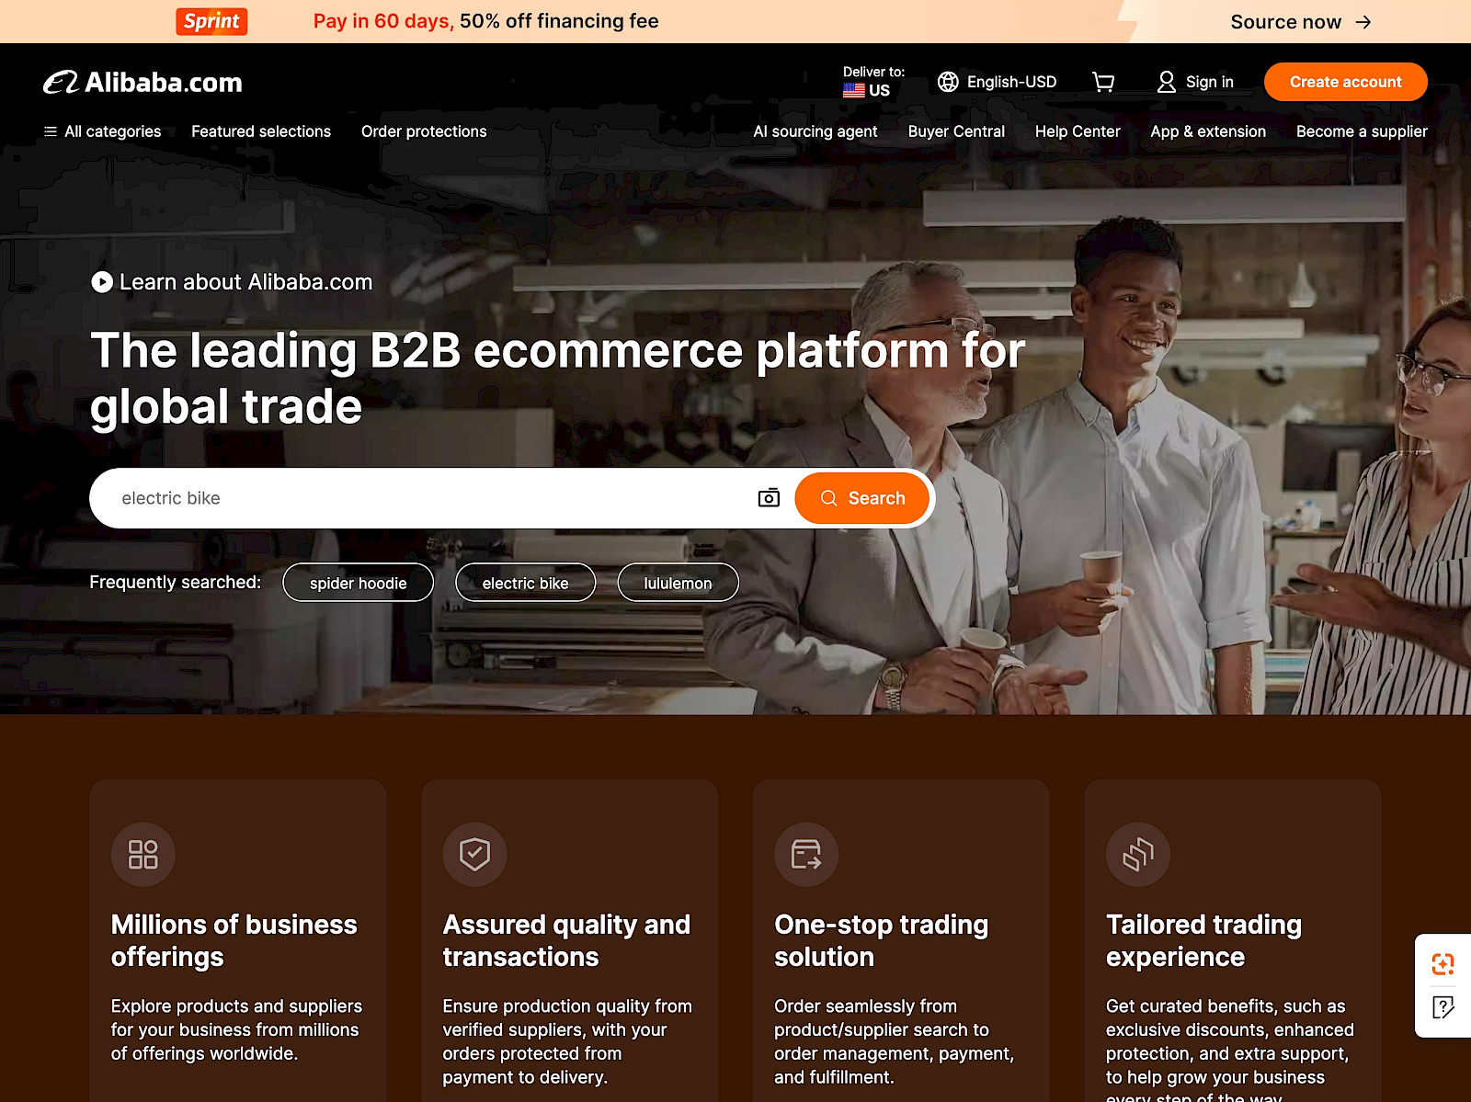Click the US flag delivery icon
This screenshot has height=1102, width=1471.
(852, 90)
